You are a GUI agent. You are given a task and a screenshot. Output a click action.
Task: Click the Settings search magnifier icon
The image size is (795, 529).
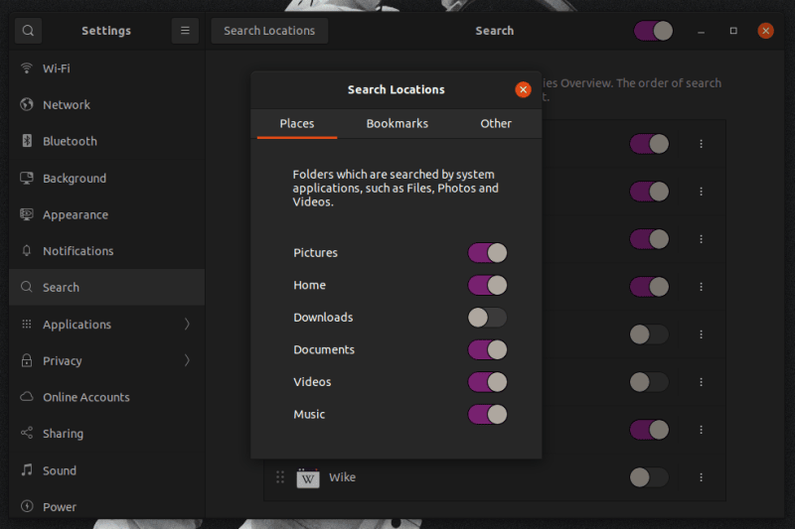[x=28, y=31]
